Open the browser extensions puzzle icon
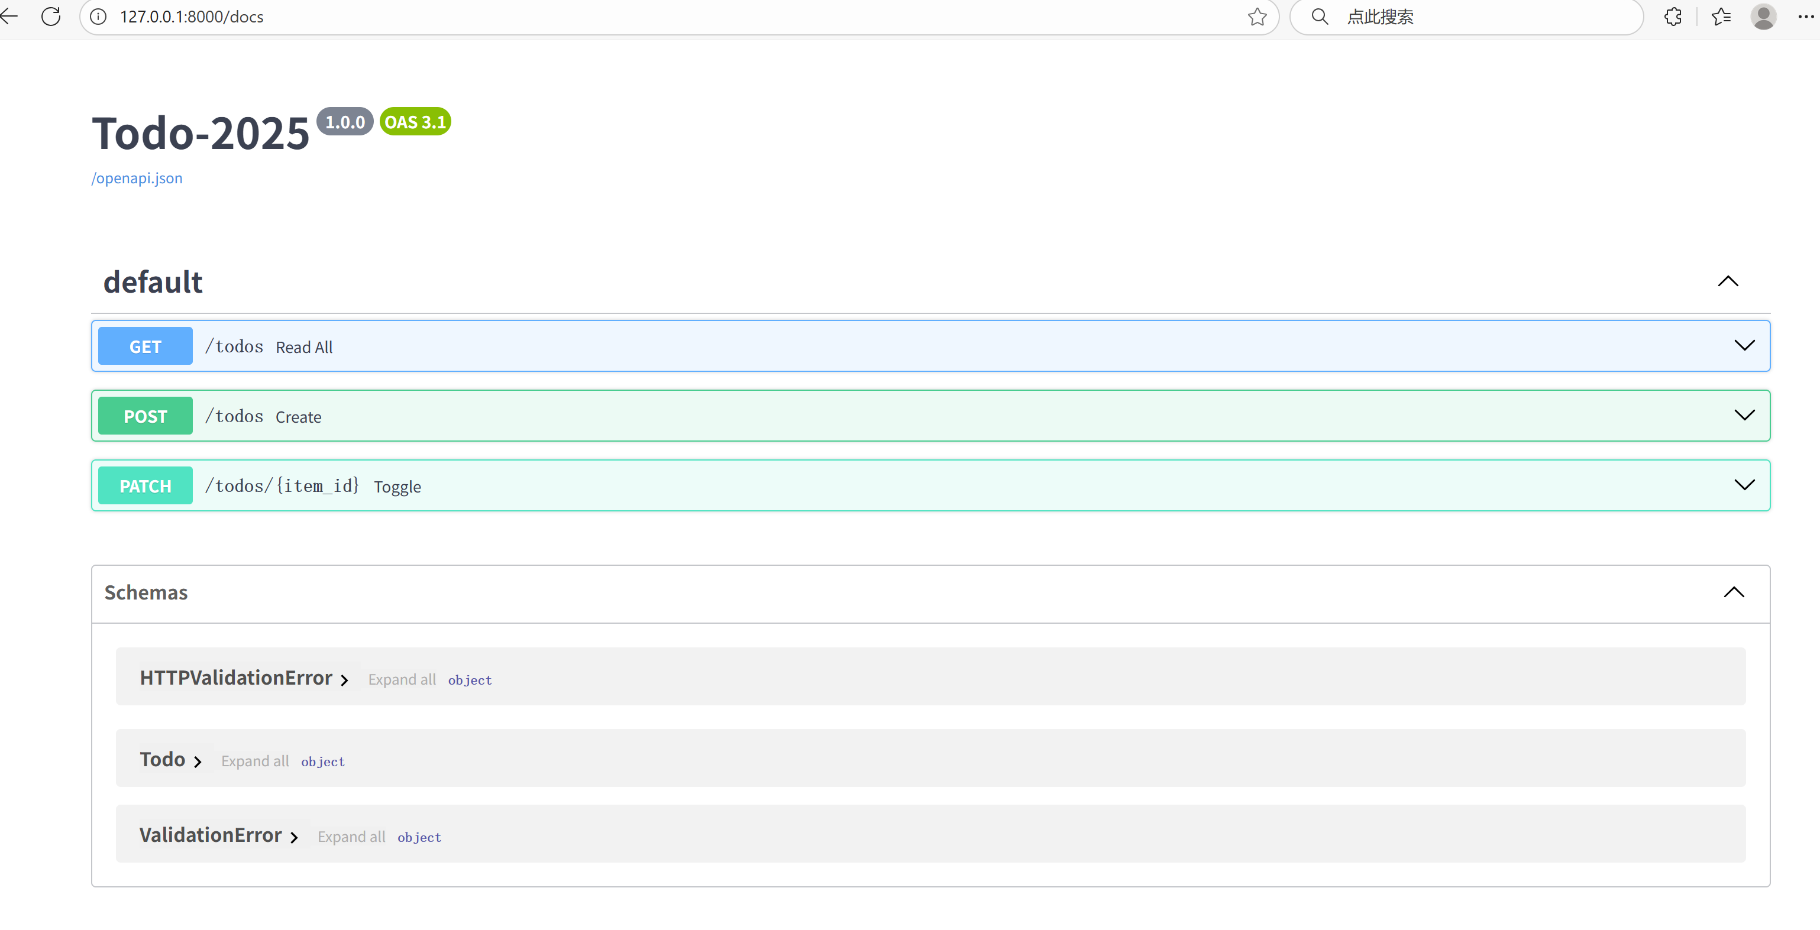 [x=1672, y=16]
